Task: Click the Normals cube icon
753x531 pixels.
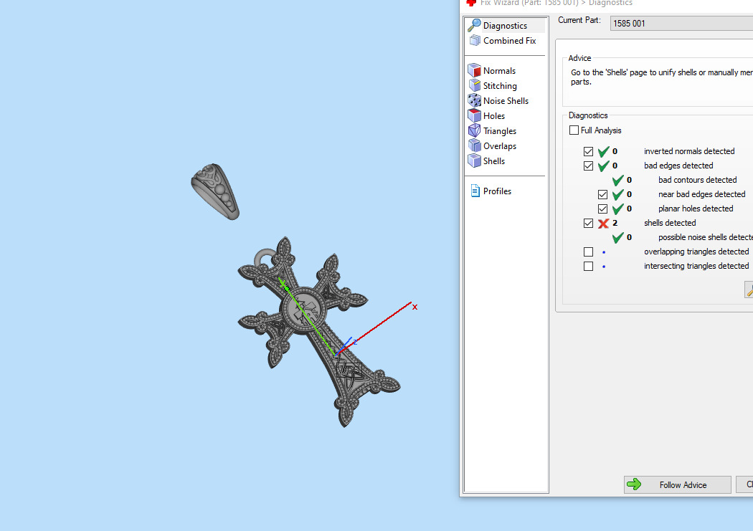Action: point(474,70)
